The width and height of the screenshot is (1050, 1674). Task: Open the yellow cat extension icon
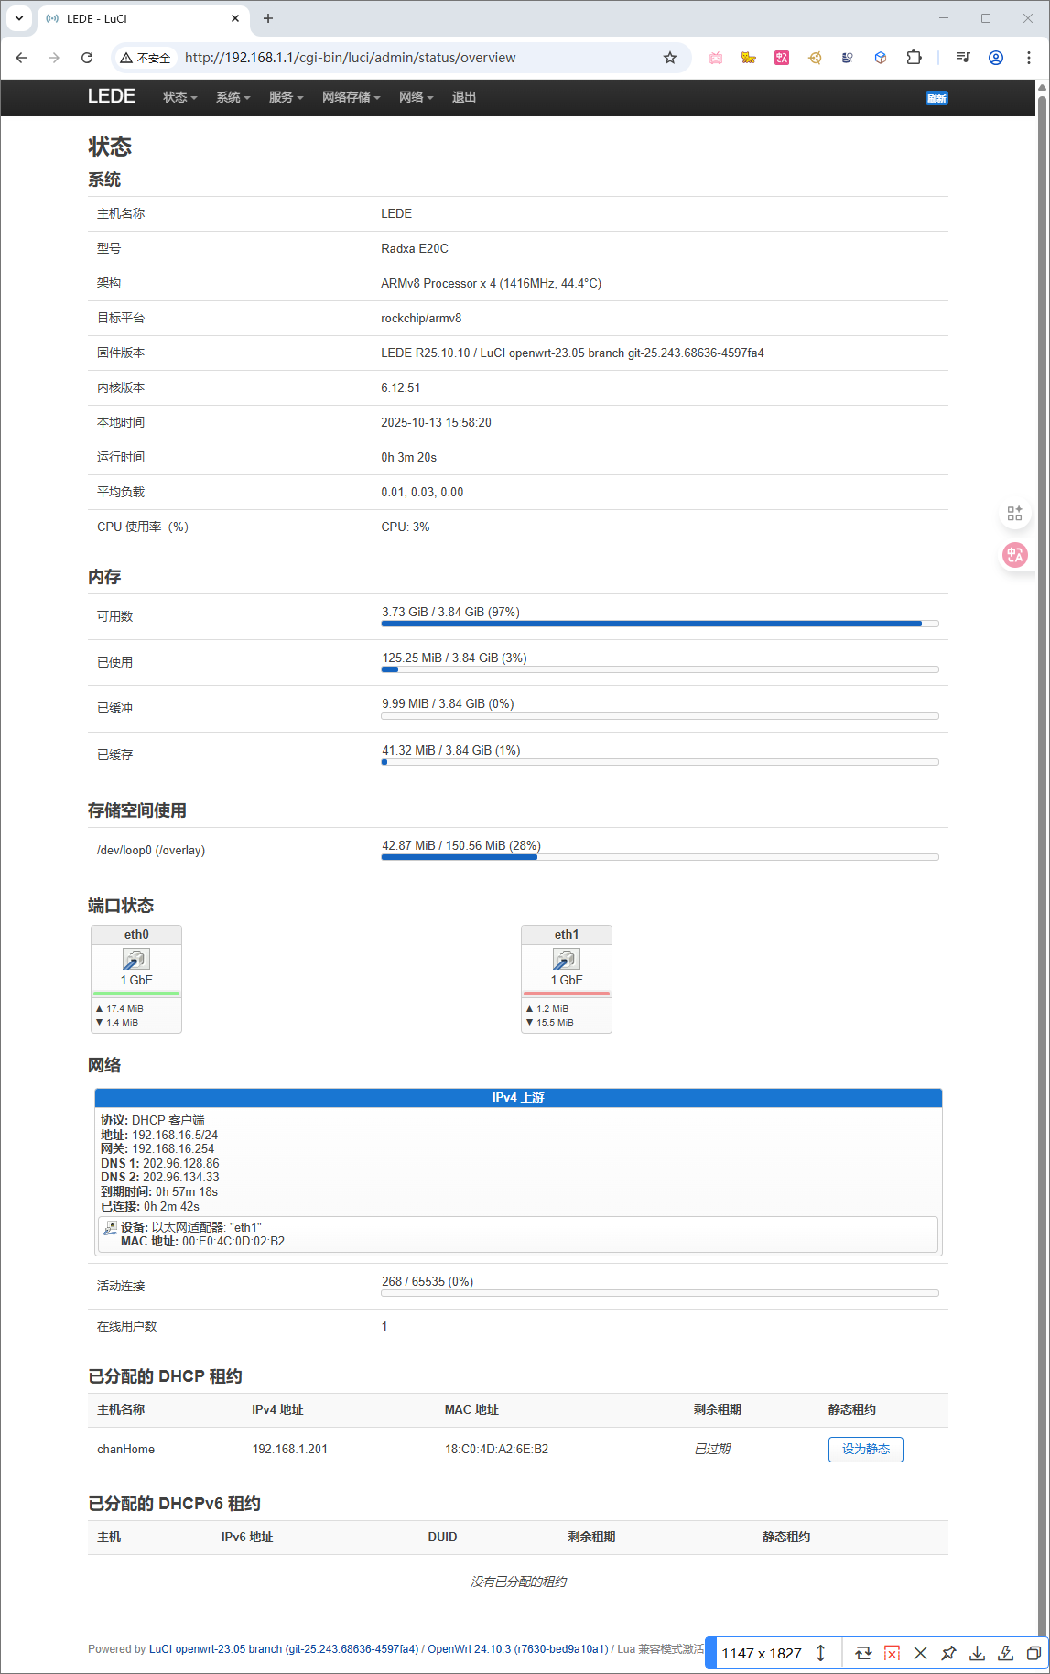pos(749,58)
